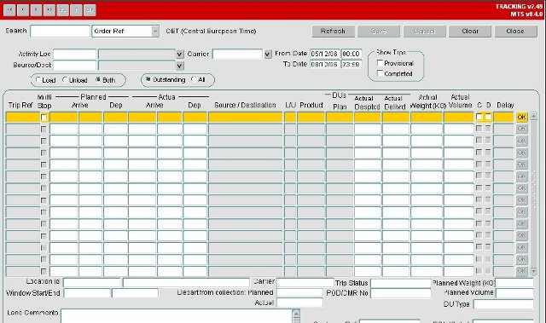Click the Location Id field
The height and width of the screenshot is (323, 546).
(92, 282)
